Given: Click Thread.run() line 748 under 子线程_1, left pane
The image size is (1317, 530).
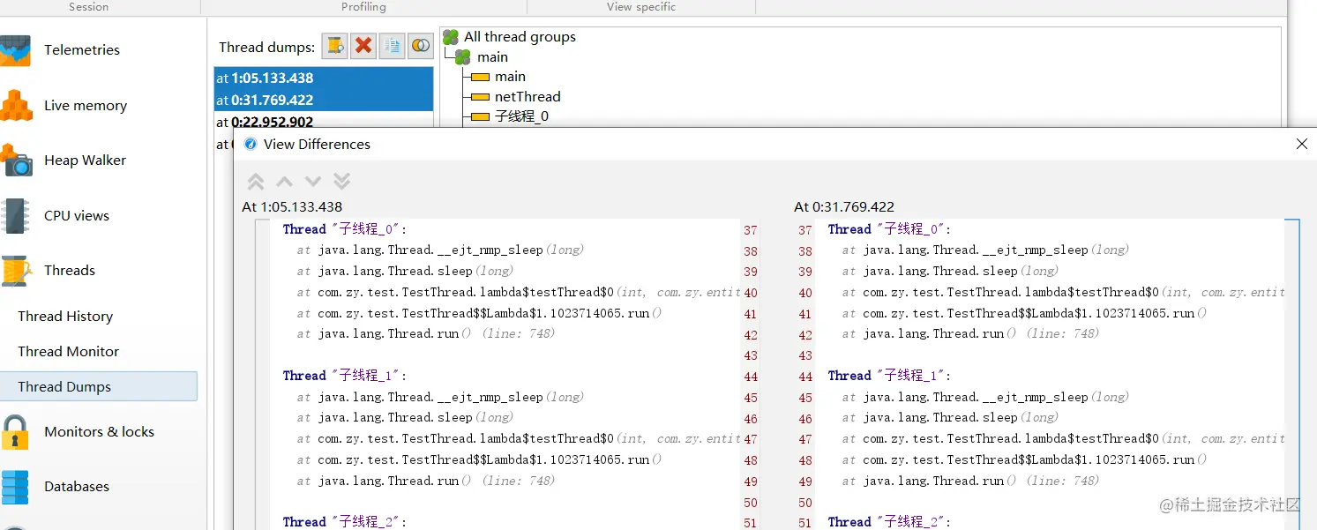Looking at the screenshot, I should pos(426,481).
